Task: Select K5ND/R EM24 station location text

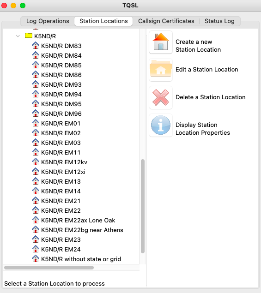Action: click(61, 250)
